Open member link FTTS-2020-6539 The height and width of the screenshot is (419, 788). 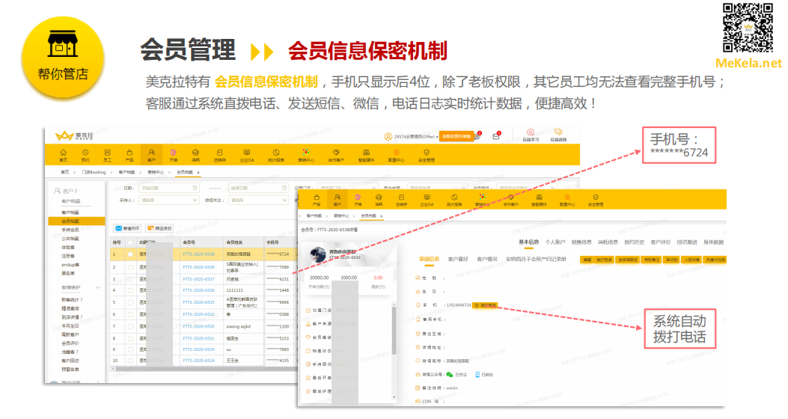coord(198,267)
